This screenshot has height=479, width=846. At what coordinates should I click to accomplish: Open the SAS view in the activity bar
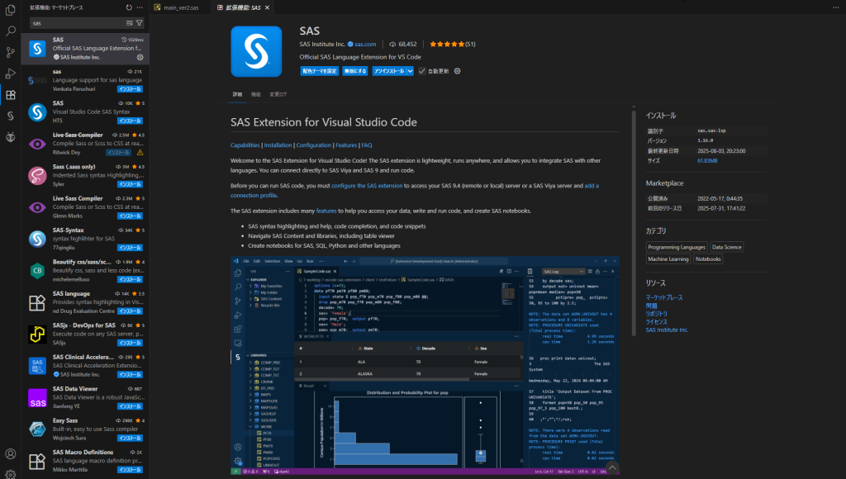click(x=10, y=116)
